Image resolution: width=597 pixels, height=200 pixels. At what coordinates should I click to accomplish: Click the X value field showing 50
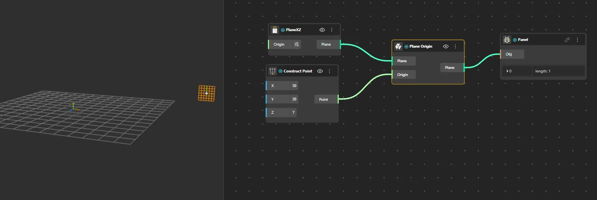click(294, 85)
